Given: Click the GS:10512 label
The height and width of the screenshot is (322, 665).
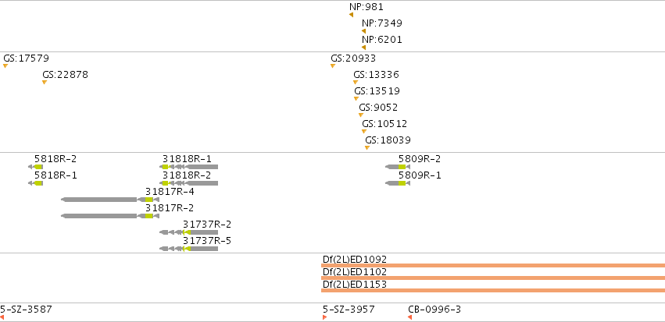Looking at the screenshot, I should pos(384,124).
